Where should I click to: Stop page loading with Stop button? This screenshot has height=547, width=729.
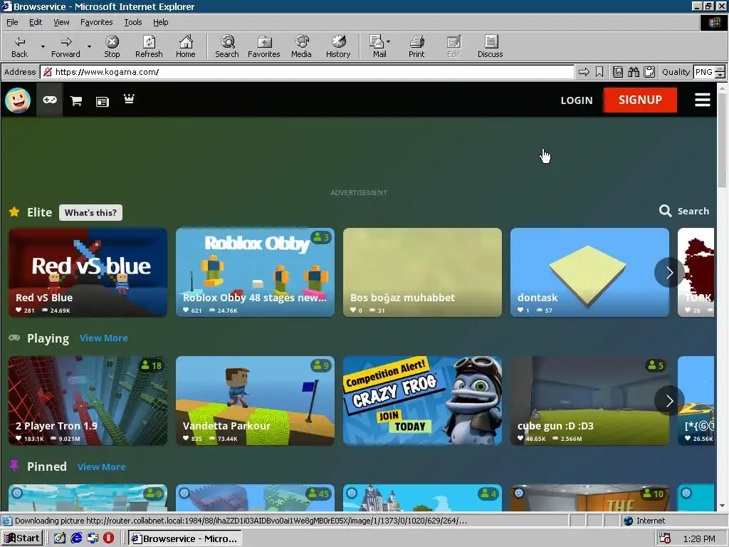pos(112,46)
